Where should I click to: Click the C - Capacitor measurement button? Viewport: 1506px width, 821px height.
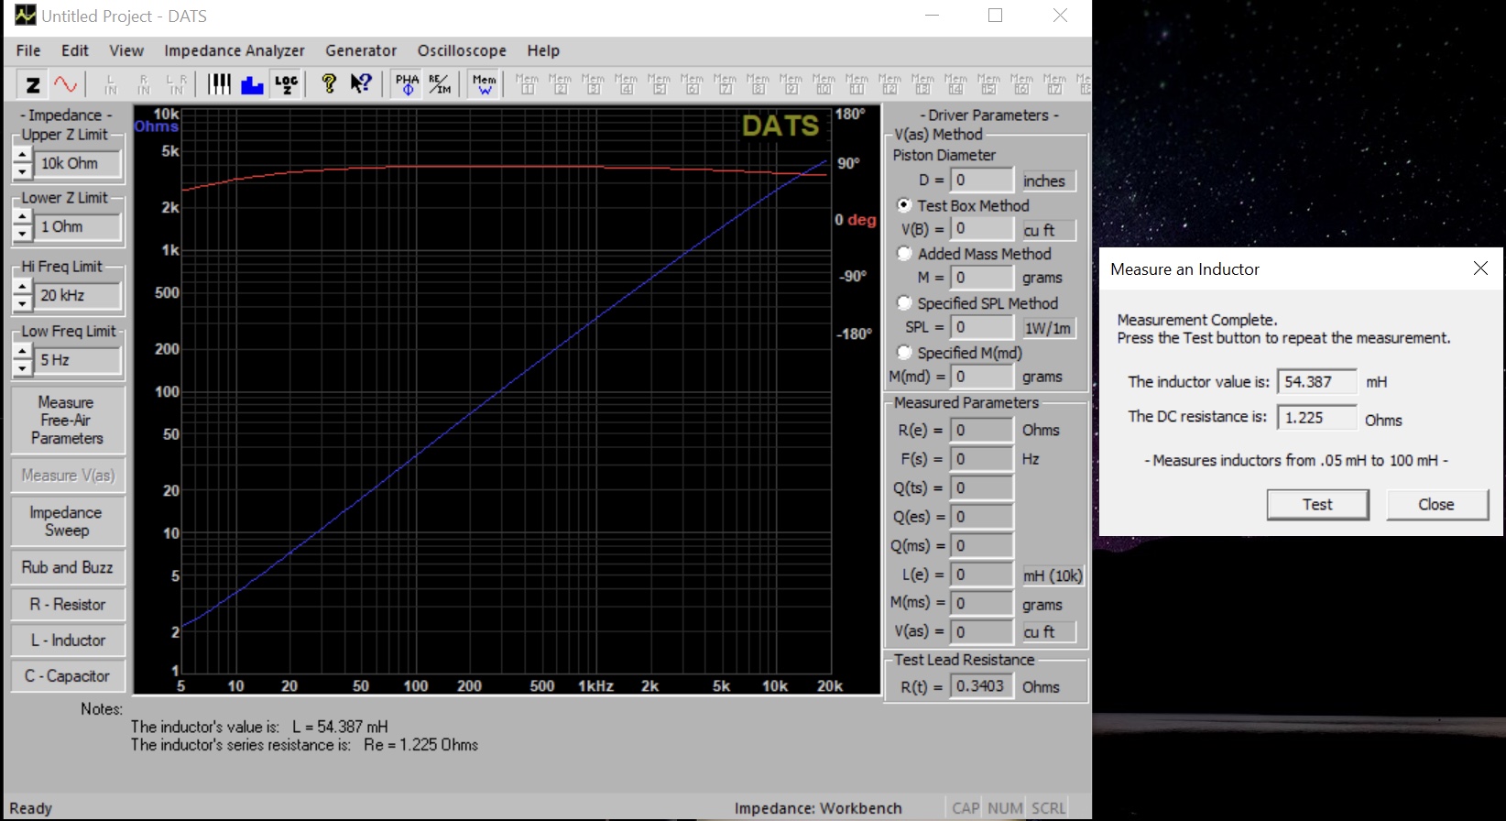click(67, 675)
